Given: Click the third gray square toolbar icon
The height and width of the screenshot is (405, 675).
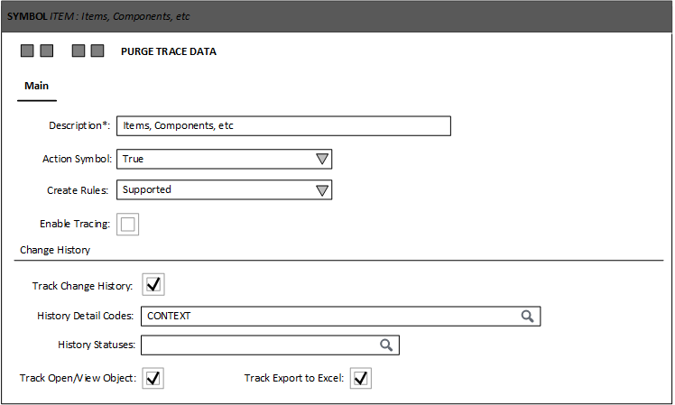Looking at the screenshot, I should [x=79, y=51].
